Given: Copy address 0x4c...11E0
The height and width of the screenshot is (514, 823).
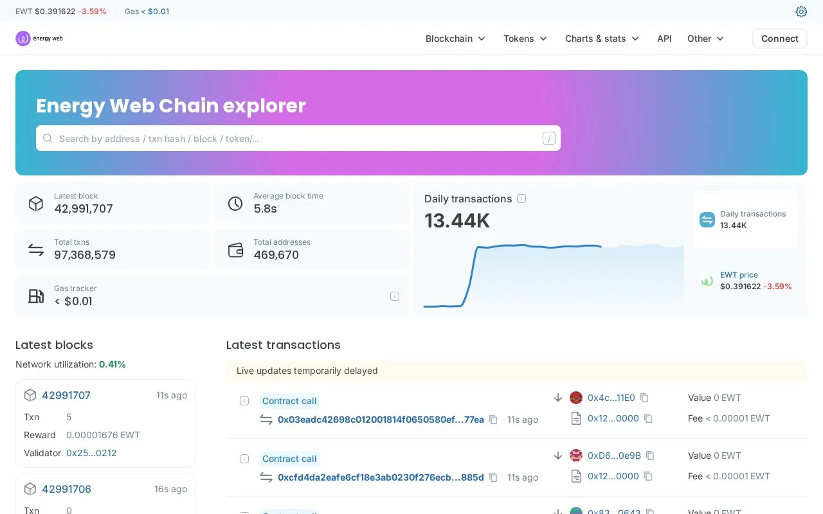Looking at the screenshot, I should click(644, 398).
